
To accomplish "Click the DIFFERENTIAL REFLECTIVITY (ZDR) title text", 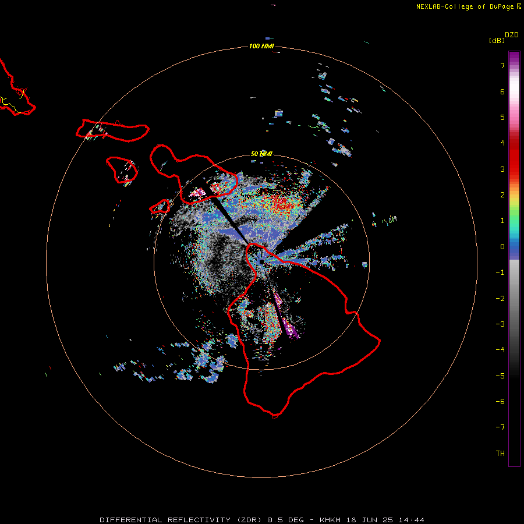I will (182, 520).
